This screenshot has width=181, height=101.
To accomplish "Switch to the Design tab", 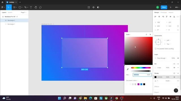I will pyautogui.click(x=157, y=12).
